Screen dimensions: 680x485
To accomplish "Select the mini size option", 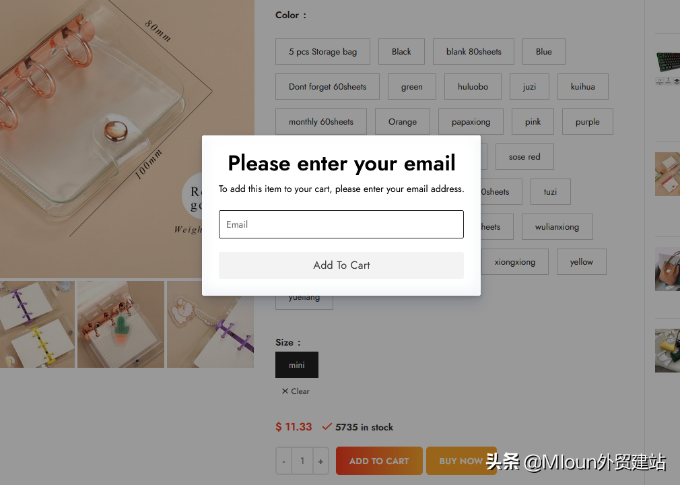I will point(297,365).
